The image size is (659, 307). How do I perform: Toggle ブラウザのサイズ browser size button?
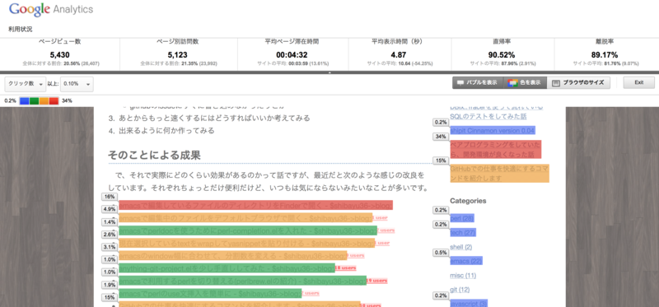[x=578, y=83]
